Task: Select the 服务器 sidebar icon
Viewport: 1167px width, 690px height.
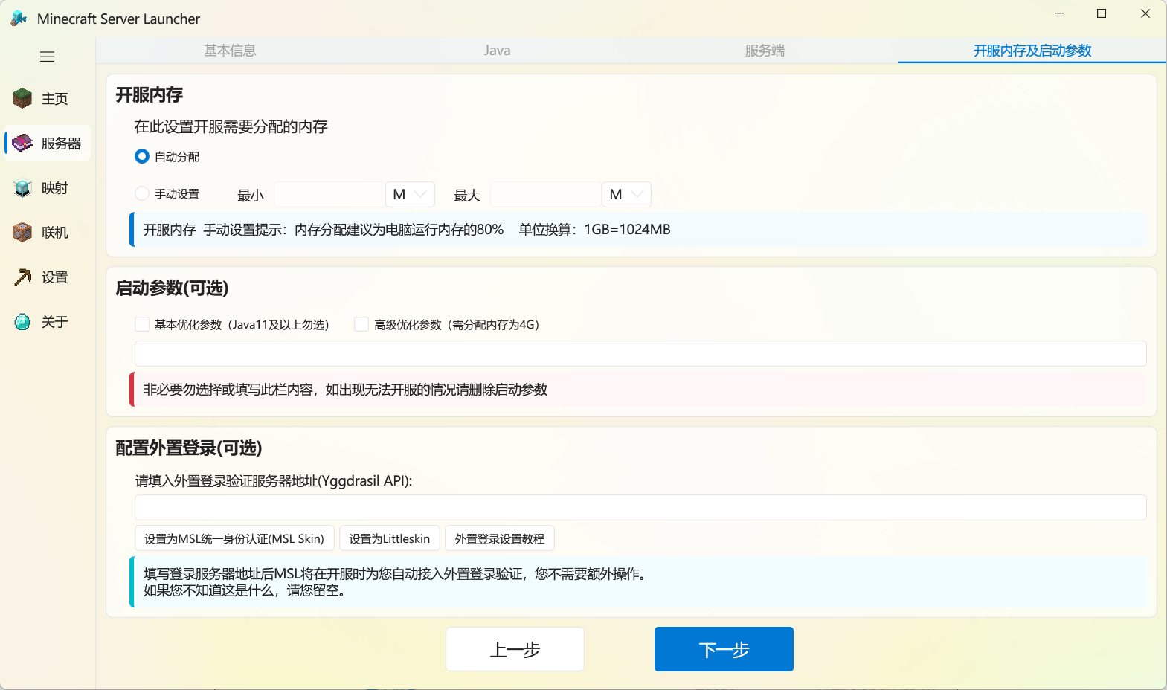Action: 22,143
